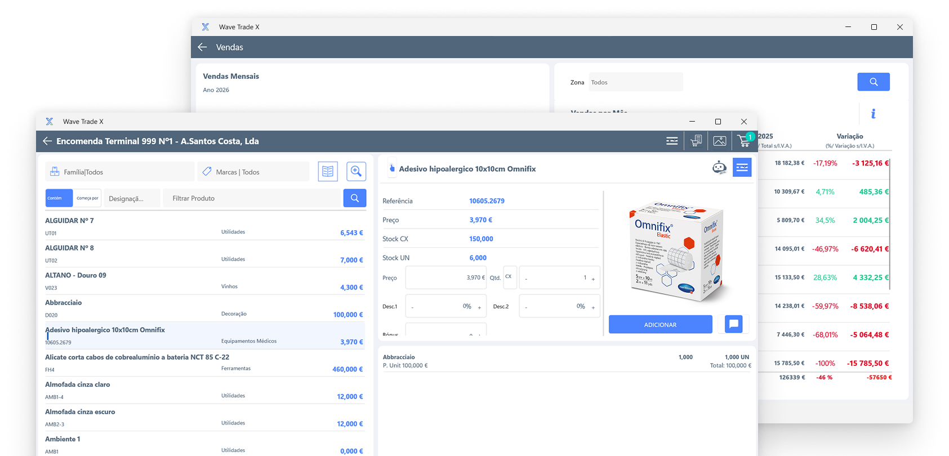949x456 pixels.
Task: Click the info icon in Vendas window
Action: coord(874,114)
